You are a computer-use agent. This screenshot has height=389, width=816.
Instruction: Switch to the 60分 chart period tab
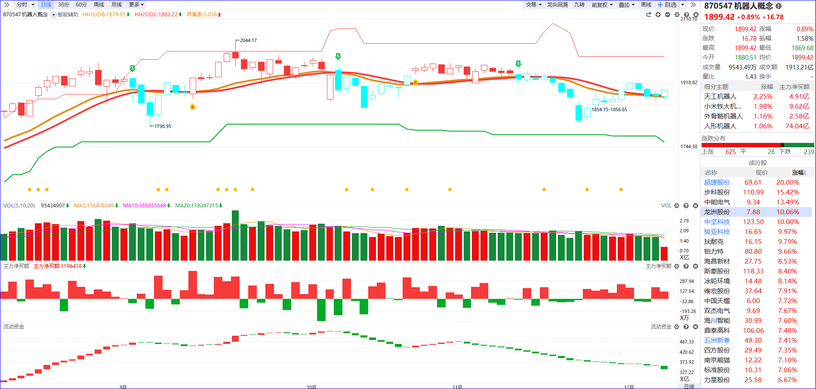pos(81,5)
